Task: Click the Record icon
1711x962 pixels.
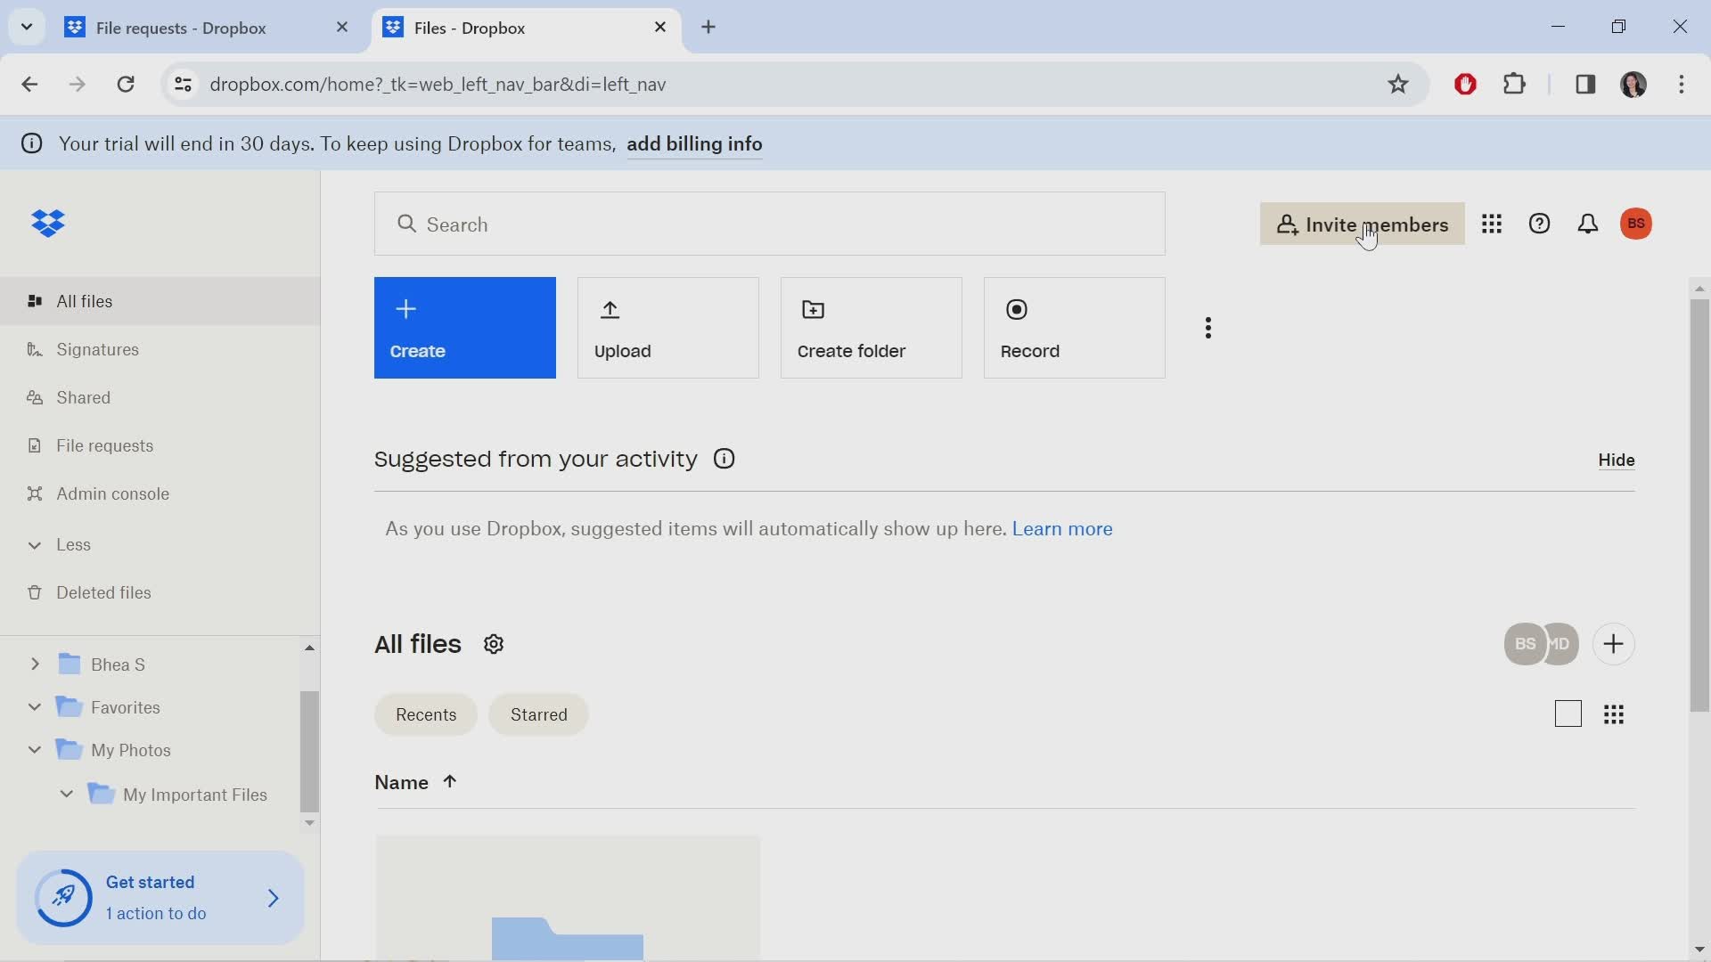Action: 1015,310
